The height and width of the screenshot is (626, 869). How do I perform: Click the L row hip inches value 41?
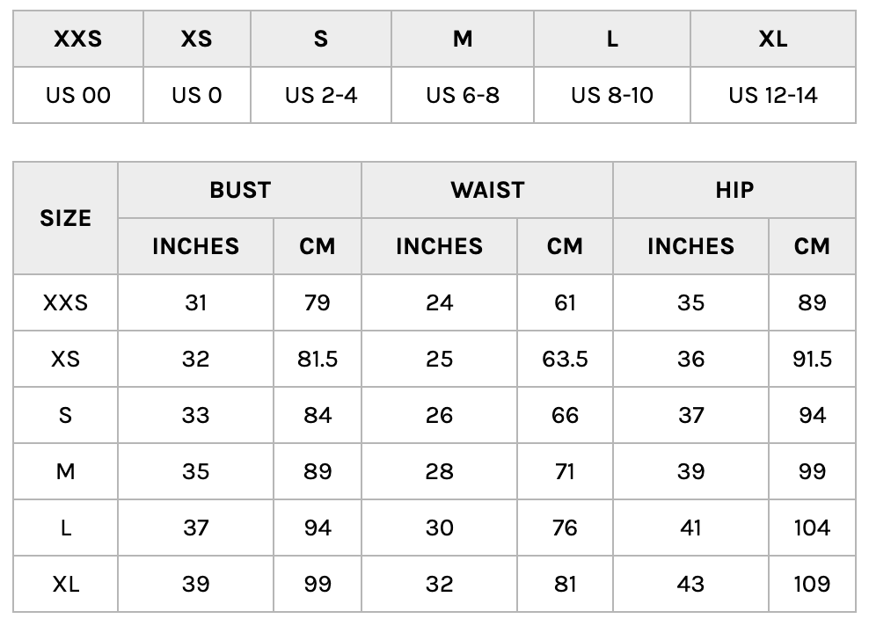(x=690, y=528)
